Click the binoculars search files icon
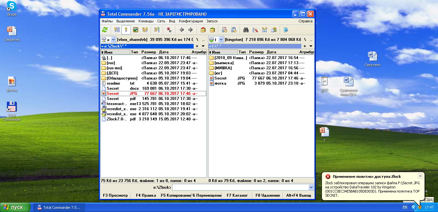 (x=246, y=30)
